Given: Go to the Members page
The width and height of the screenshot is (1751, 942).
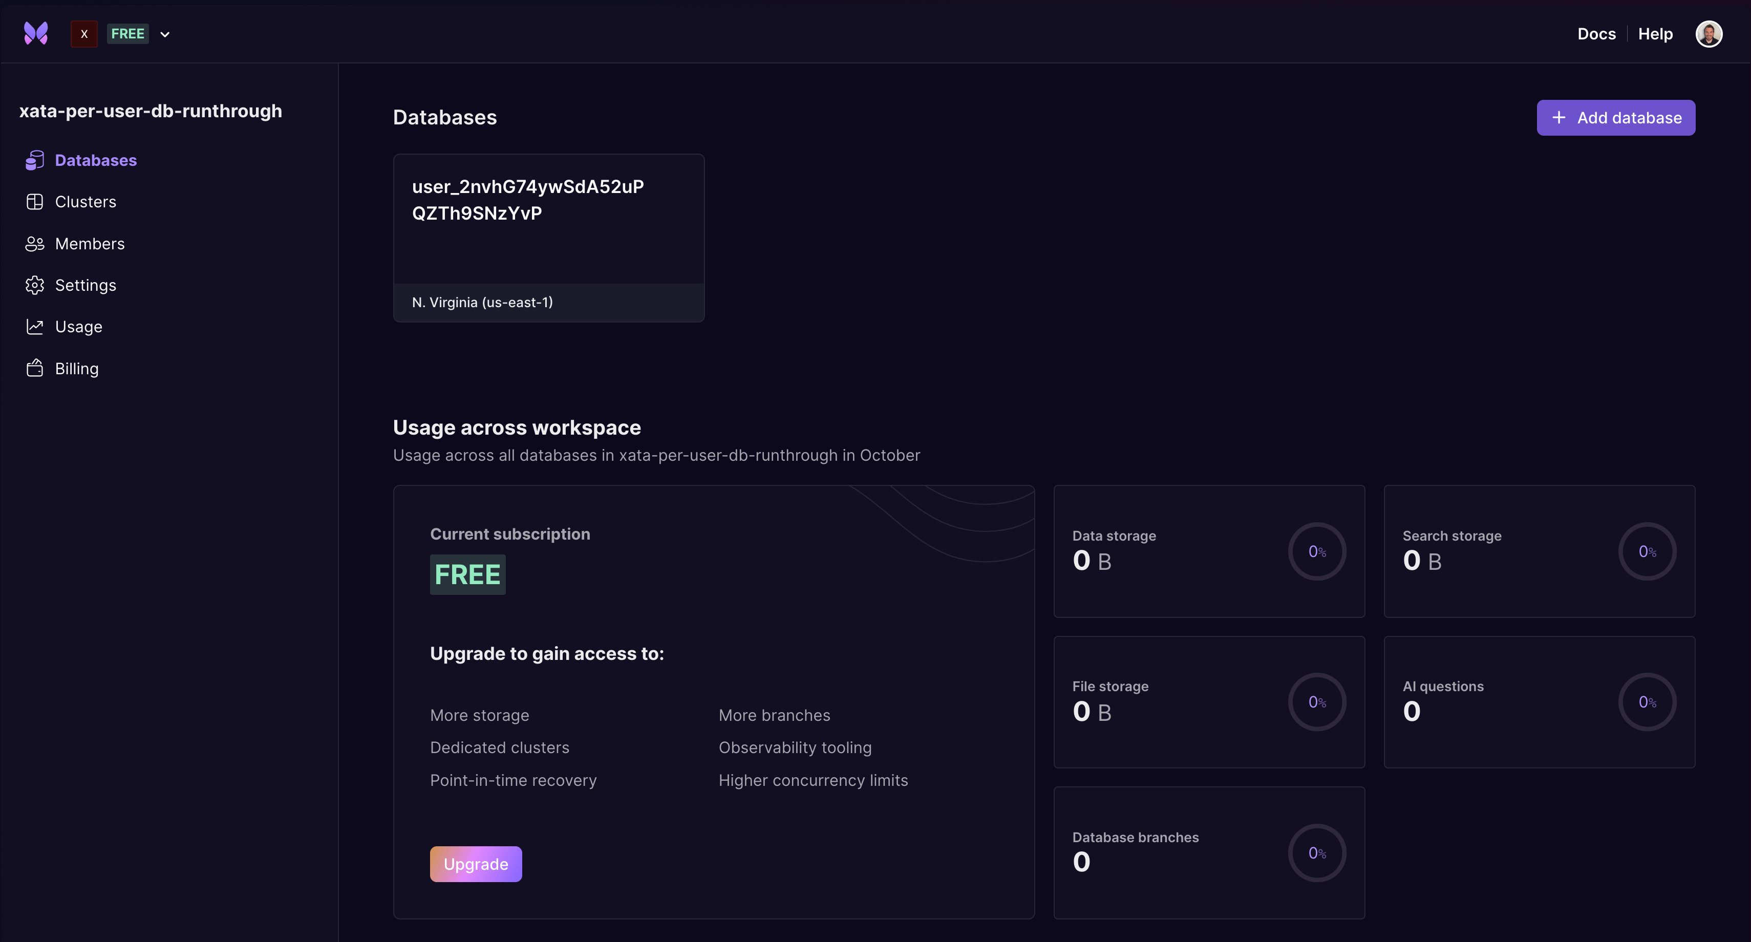Looking at the screenshot, I should [90, 244].
